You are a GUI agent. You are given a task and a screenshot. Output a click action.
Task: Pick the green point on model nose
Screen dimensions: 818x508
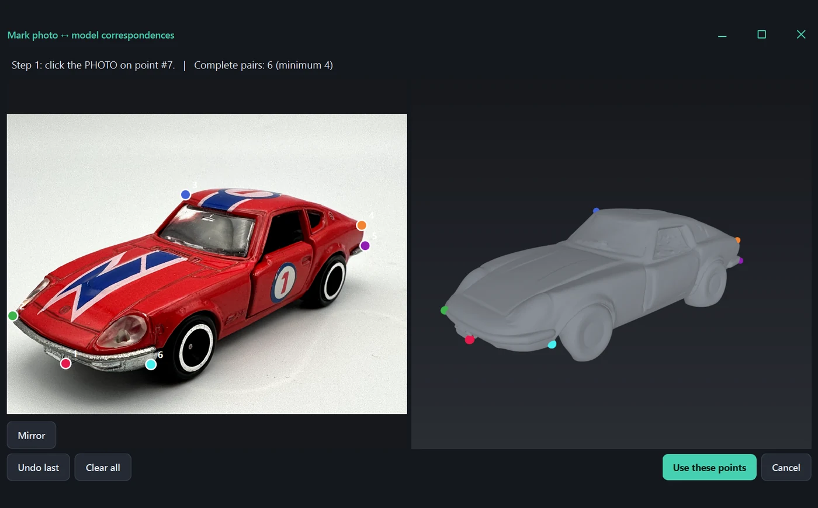[x=445, y=310]
